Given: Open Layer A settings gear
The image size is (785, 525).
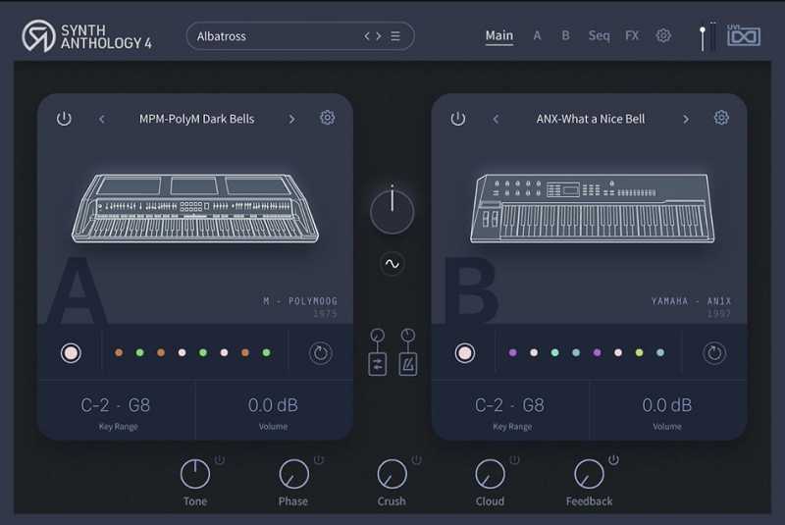Looking at the screenshot, I should point(328,118).
